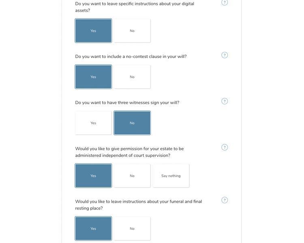Click the three witnesses question text
Viewport: 304px width, 243px height.
point(127,103)
